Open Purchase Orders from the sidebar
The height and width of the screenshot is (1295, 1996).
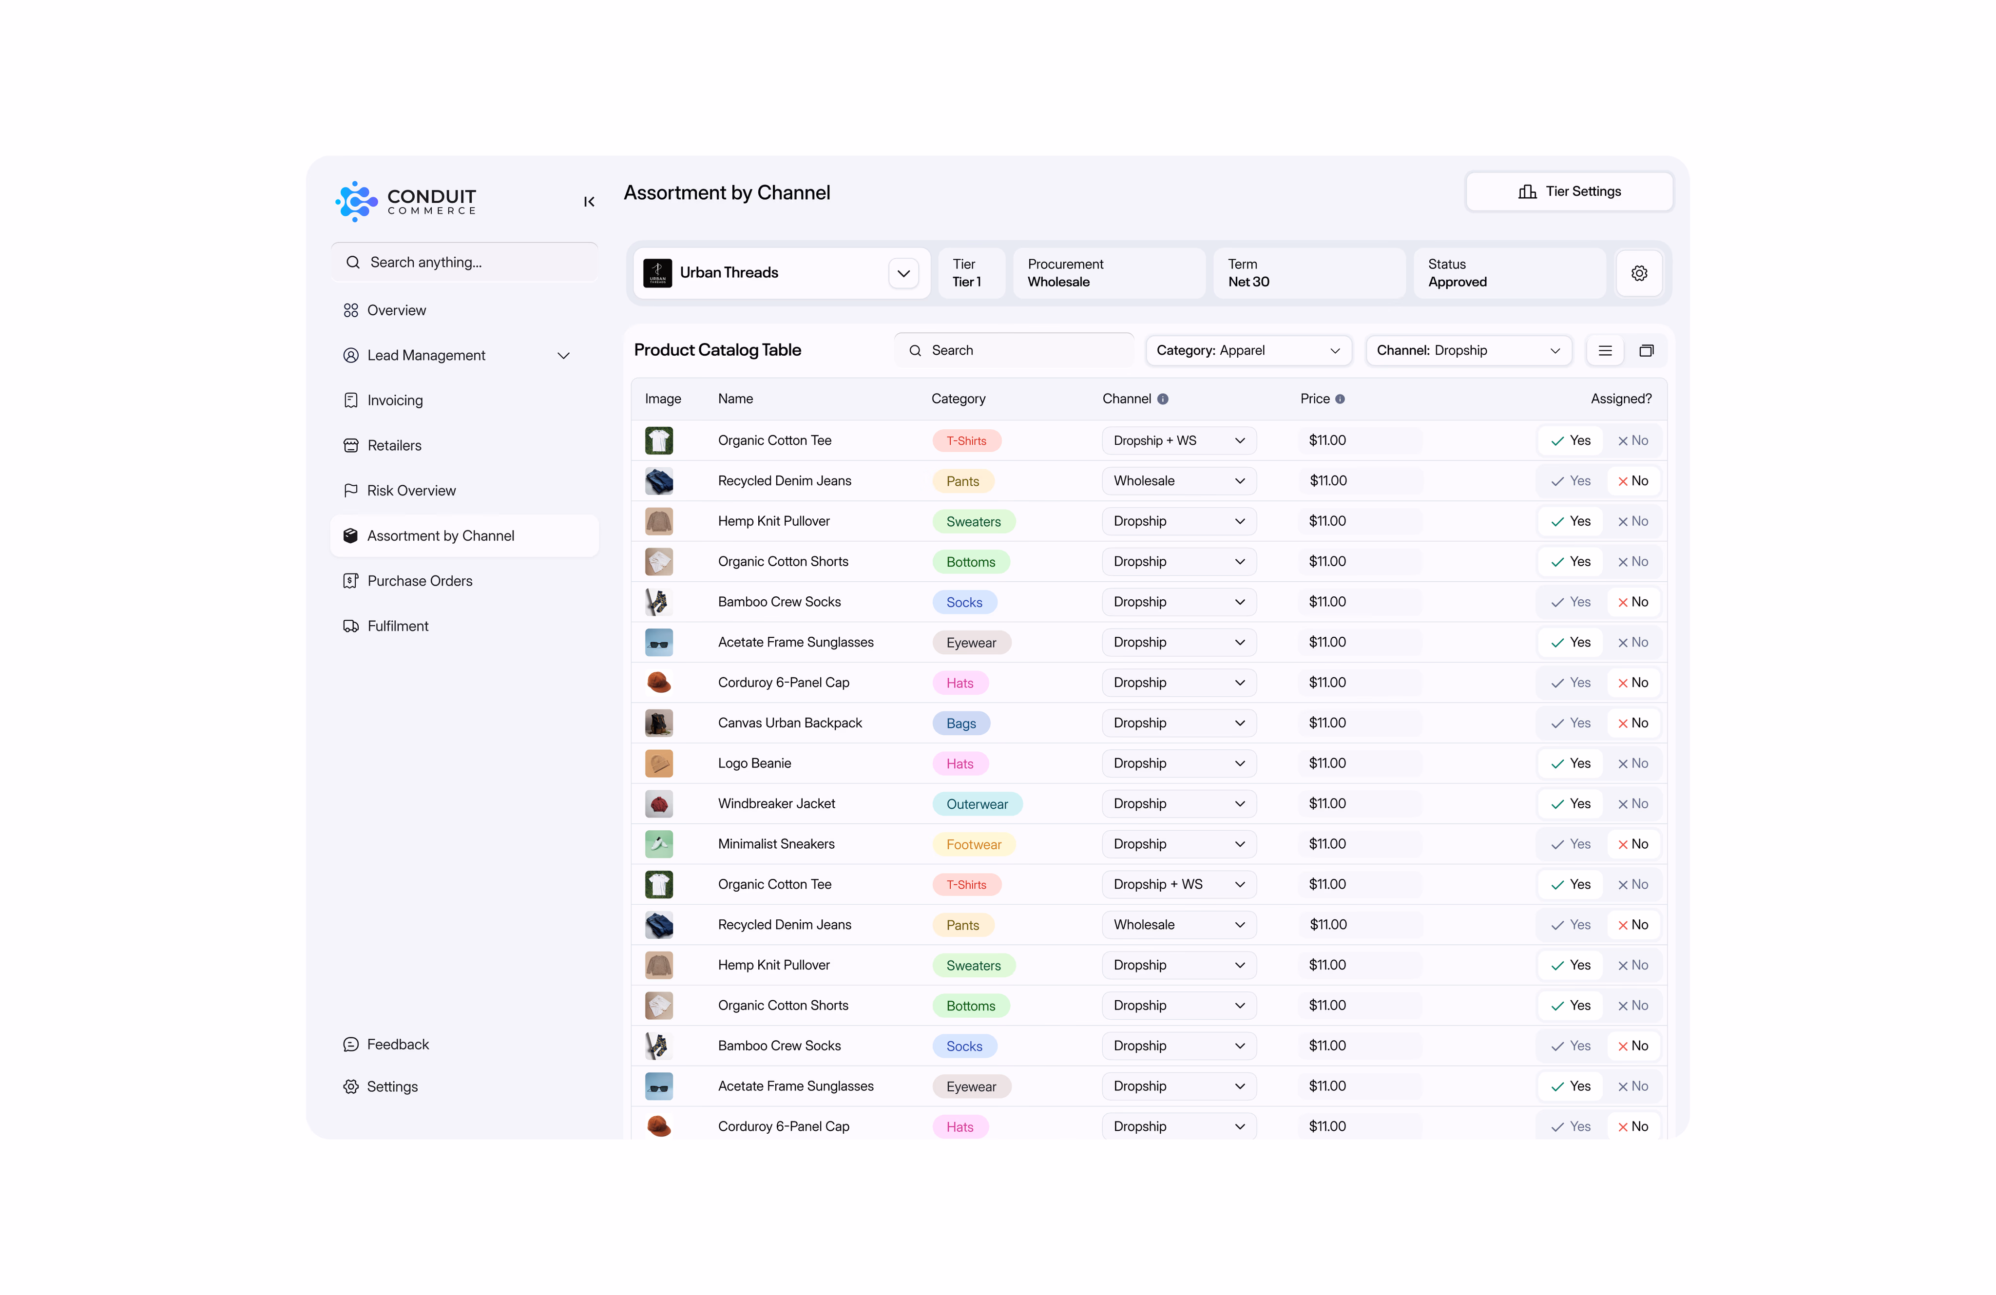click(420, 580)
